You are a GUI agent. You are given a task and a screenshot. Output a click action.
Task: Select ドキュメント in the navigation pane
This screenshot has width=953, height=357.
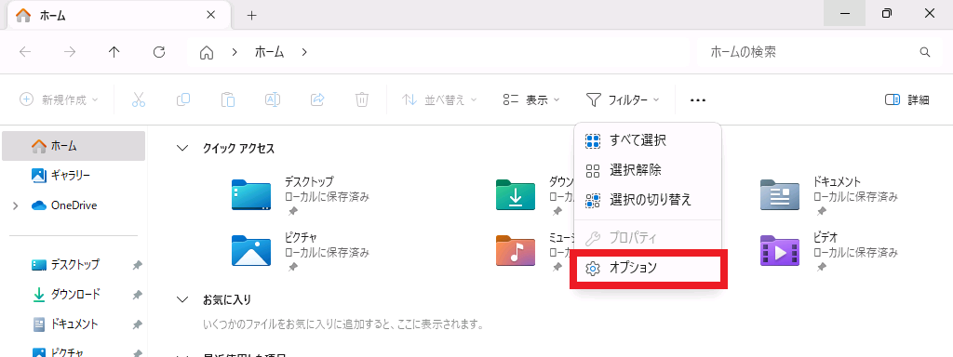tap(74, 324)
